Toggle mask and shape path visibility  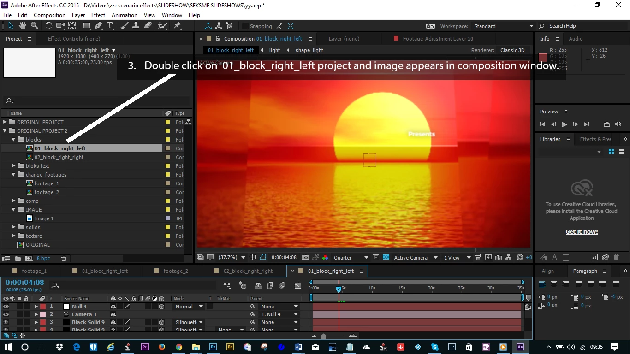pyautogui.click(x=263, y=258)
